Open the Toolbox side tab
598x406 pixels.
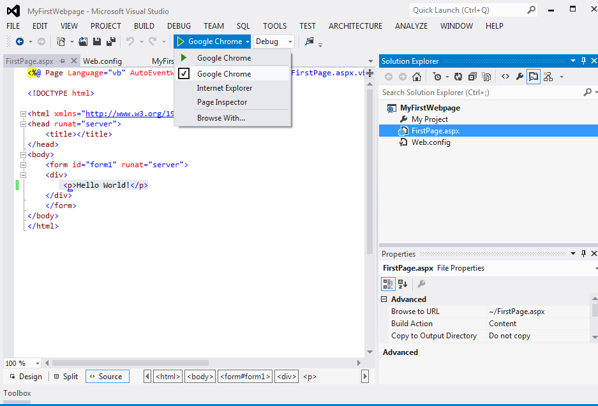point(17,393)
